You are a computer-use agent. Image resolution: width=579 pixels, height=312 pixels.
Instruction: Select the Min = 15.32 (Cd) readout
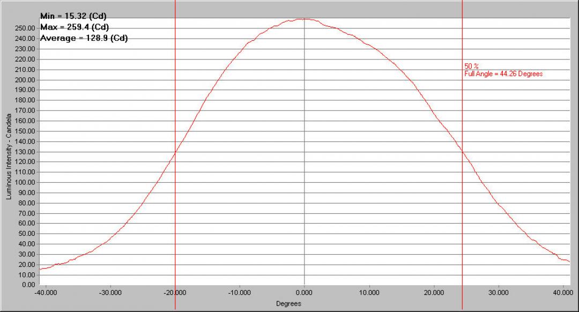73,16
